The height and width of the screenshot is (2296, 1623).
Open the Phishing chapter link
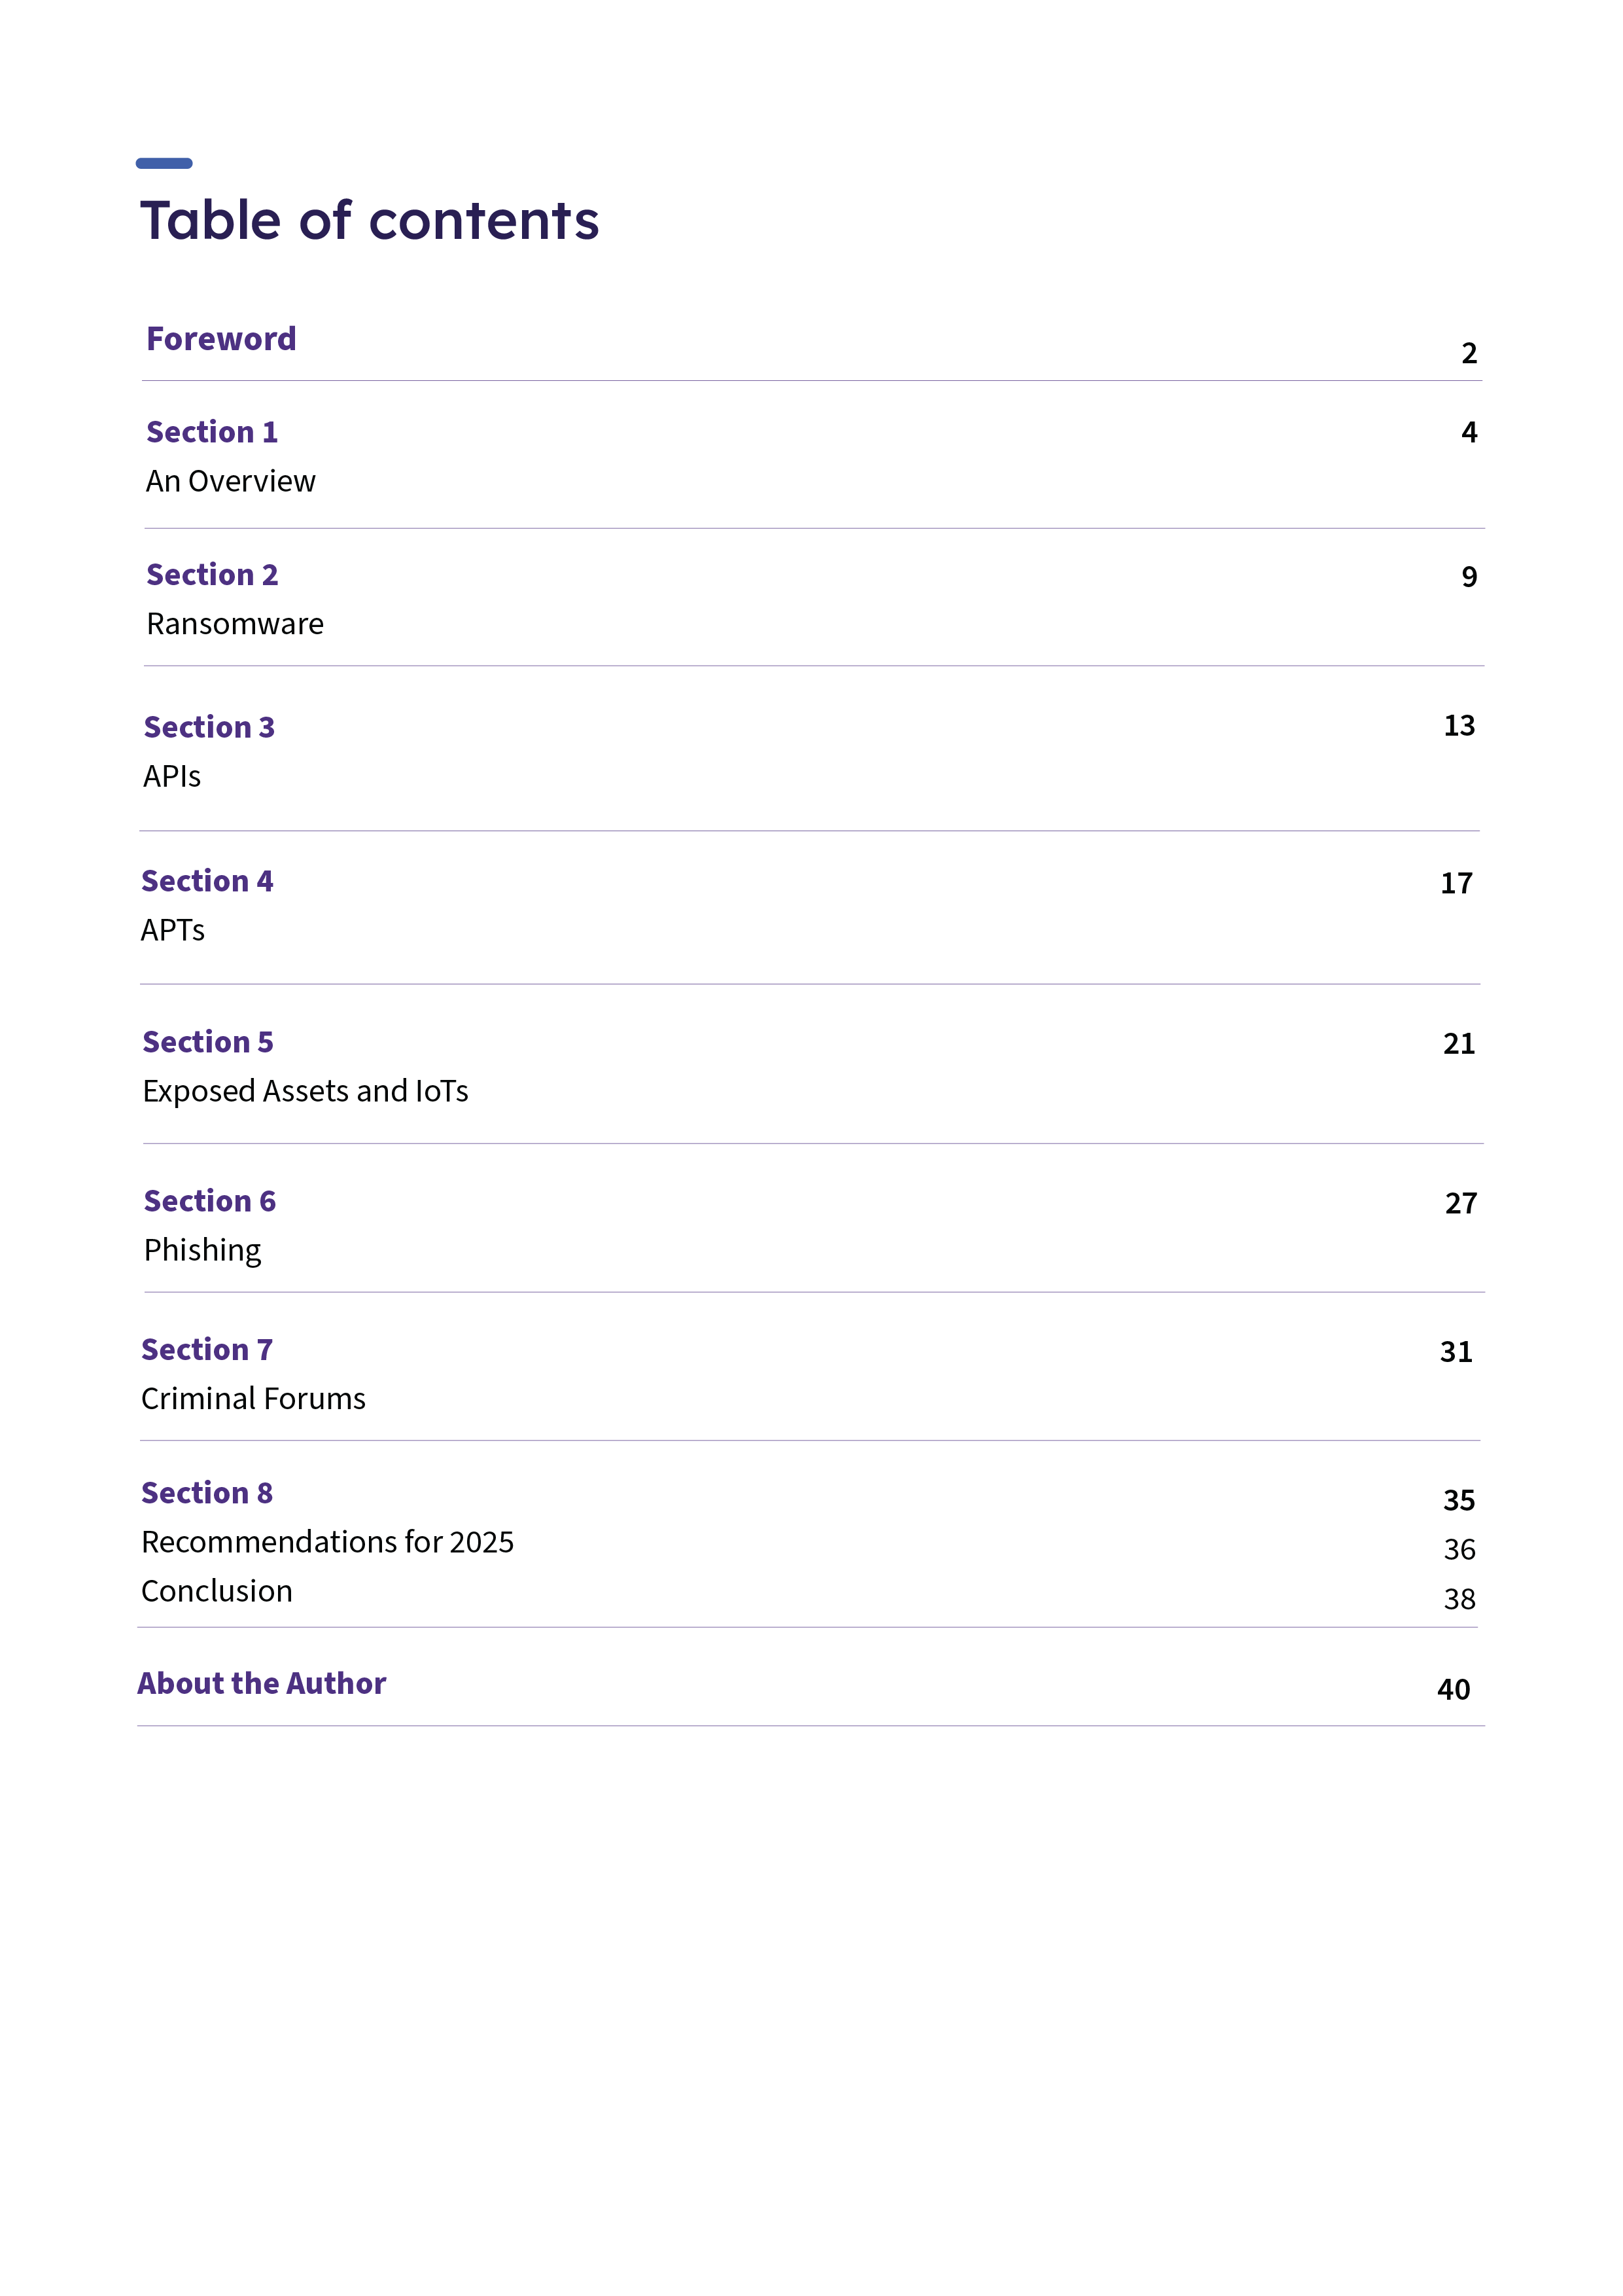[x=203, y=1250]
